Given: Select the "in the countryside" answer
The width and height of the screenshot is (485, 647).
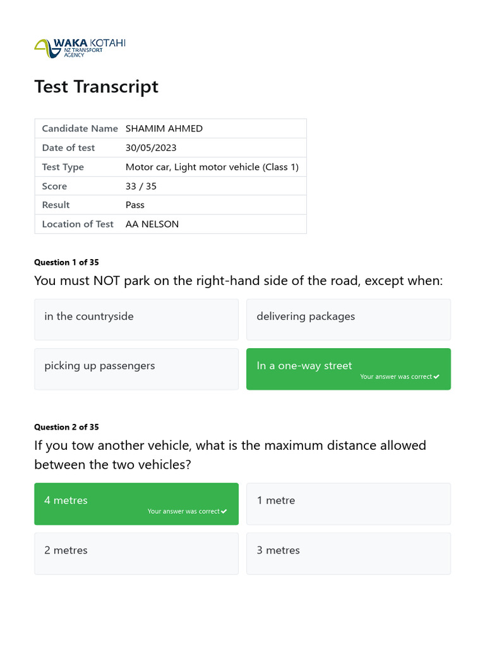Looking at the screenshot, I should pyautogui.click(x=136, y=319).
